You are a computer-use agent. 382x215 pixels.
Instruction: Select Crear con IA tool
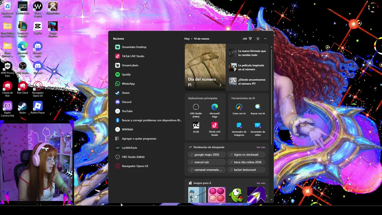[239, 109]
